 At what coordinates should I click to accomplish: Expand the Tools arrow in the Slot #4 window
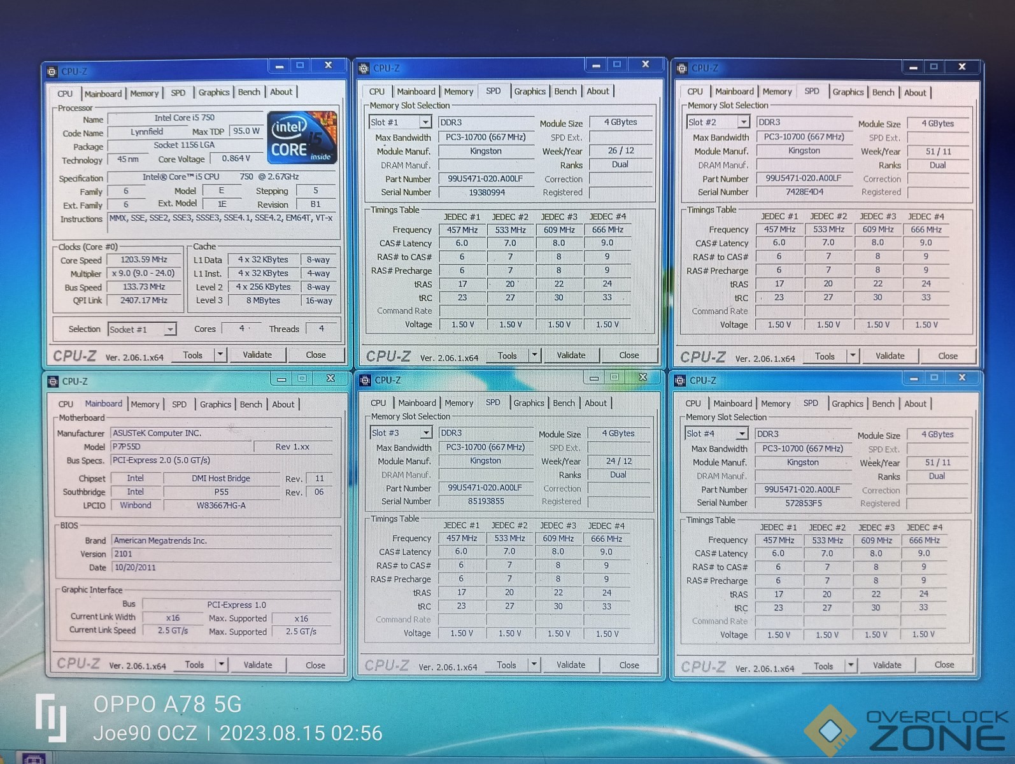850,666
